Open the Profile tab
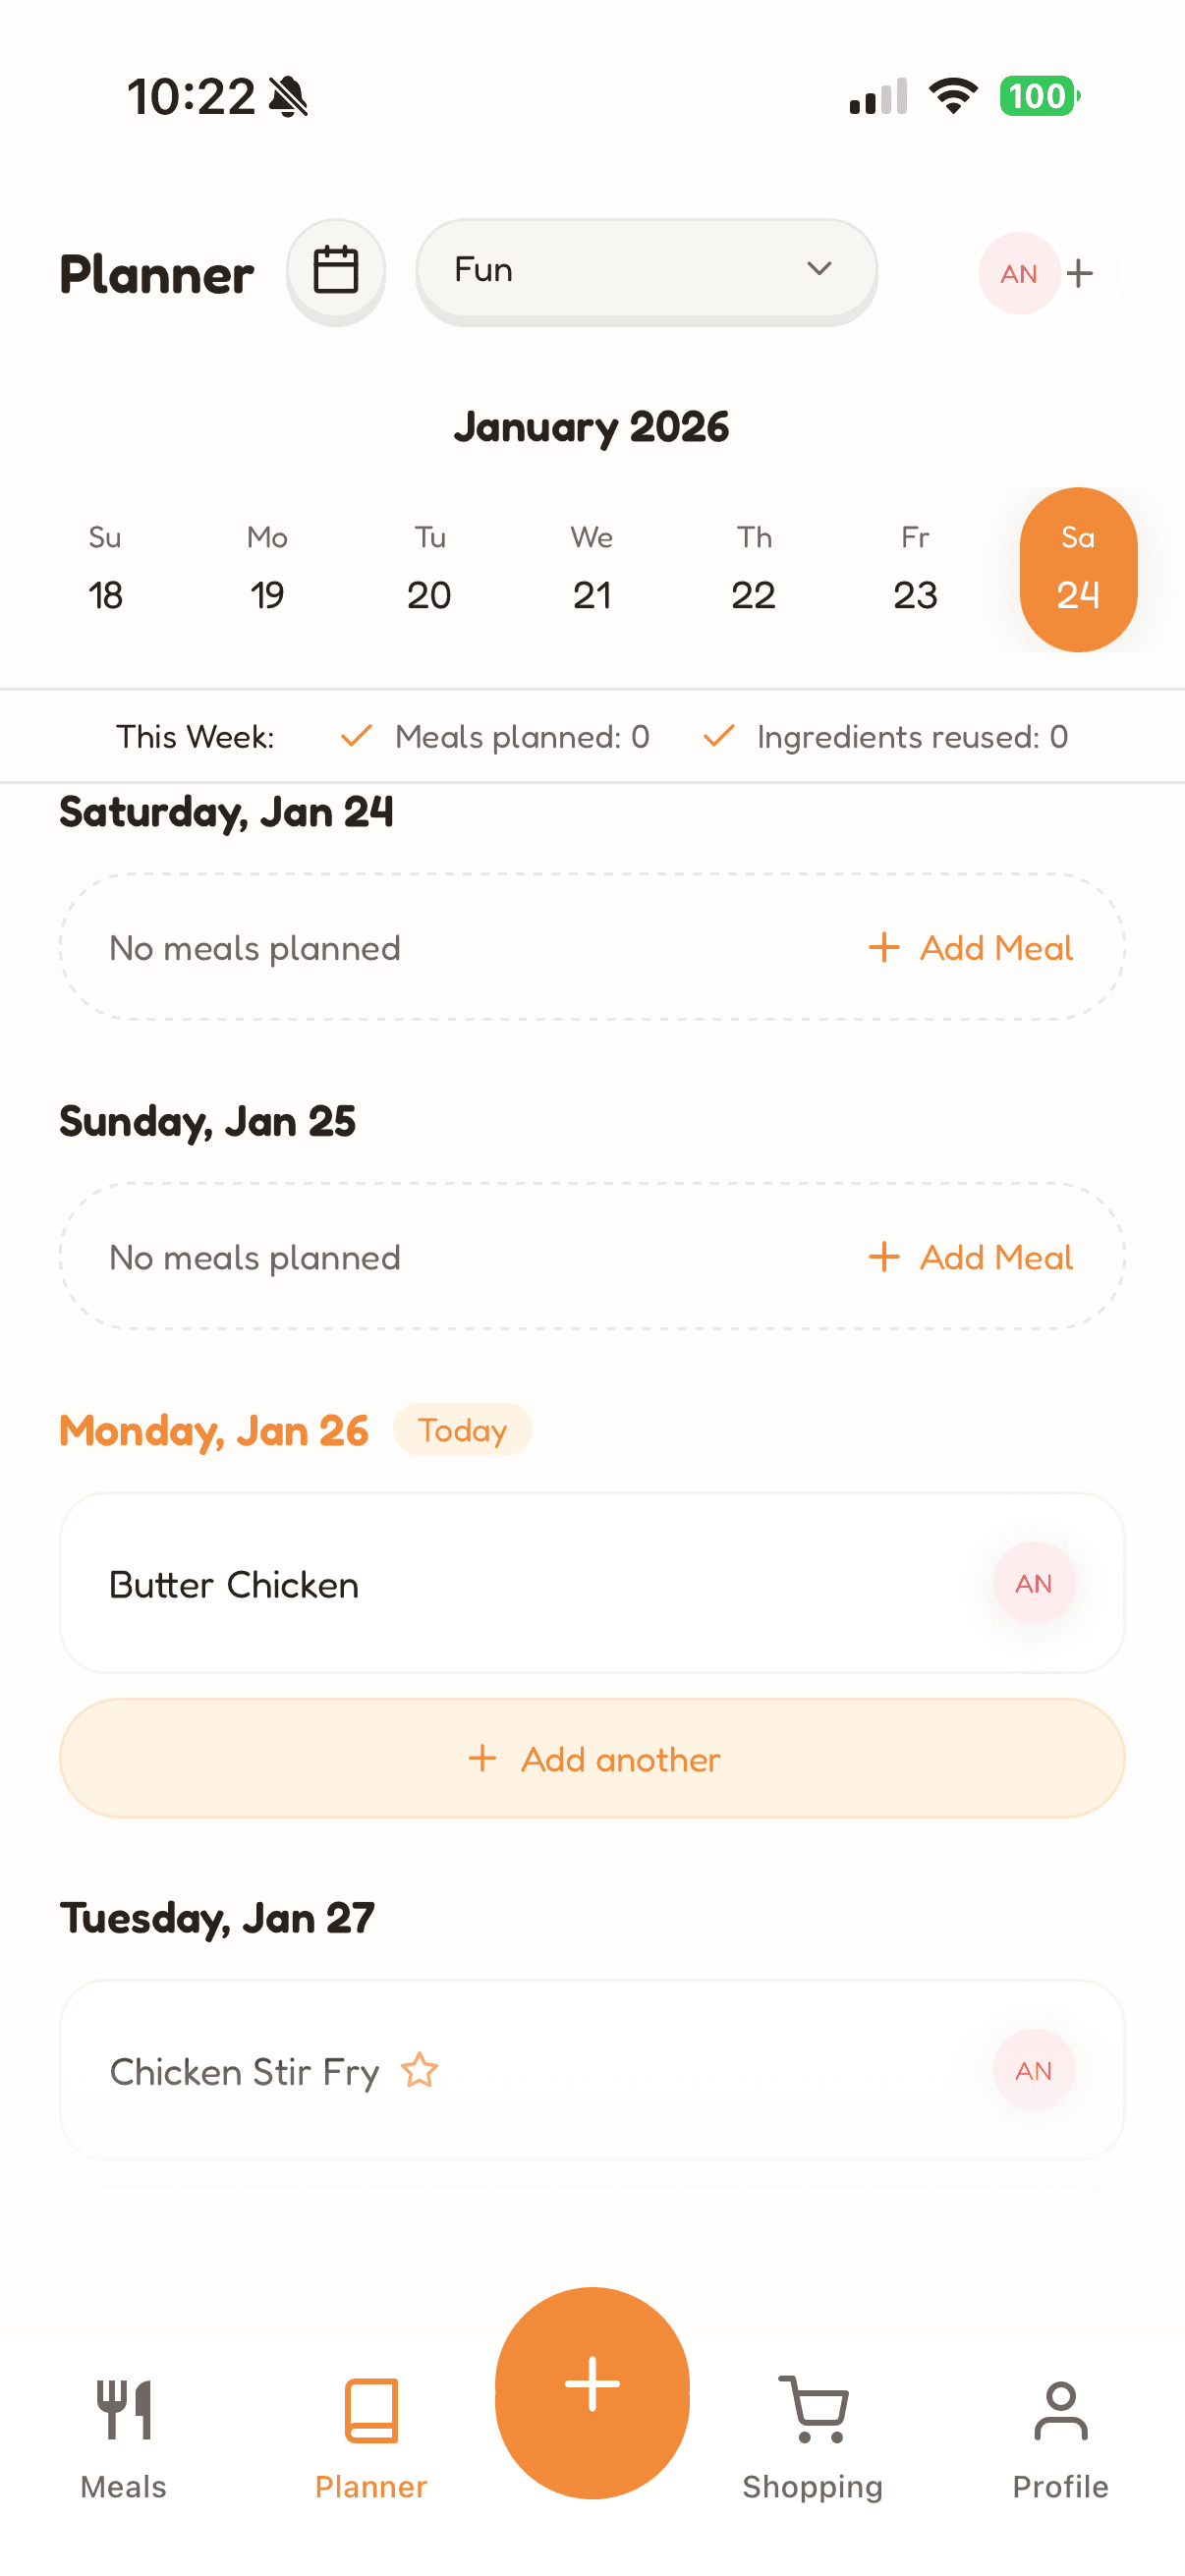 coord(1060,2436)
